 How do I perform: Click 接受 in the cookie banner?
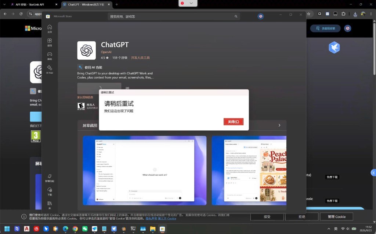[267, 216]
